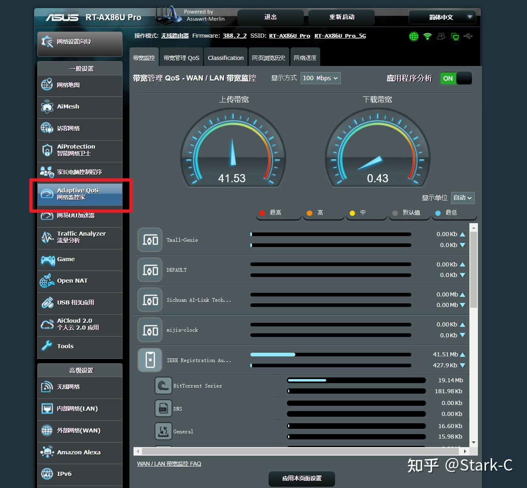Switch to the 带宽监控 tab
The height and width of the screenshot is (488, 527).
tap(144, 58)
